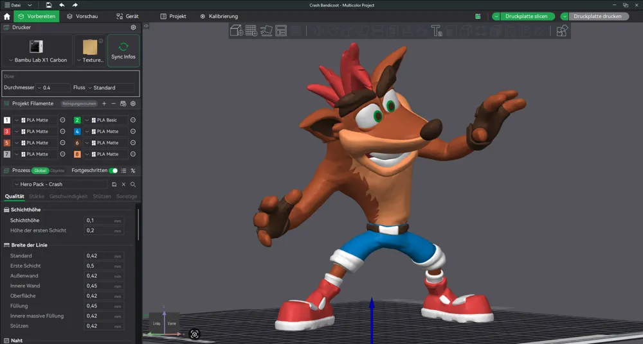Open the Assembly view puzzle icon
The width and height of the screenshot is (643, 344).
pos(562,31)
